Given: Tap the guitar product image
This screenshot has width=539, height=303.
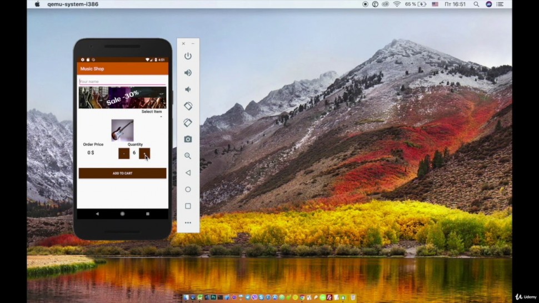Looking at the screenshot, I should 122,131.
